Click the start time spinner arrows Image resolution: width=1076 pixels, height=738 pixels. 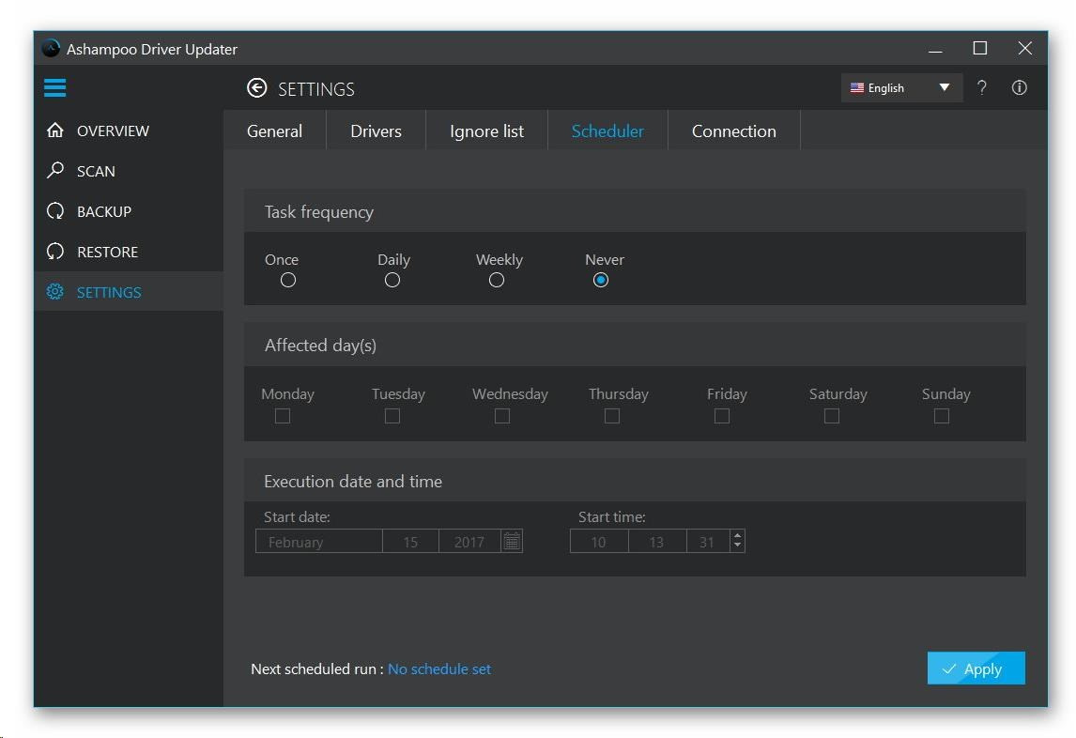point(737,542)
